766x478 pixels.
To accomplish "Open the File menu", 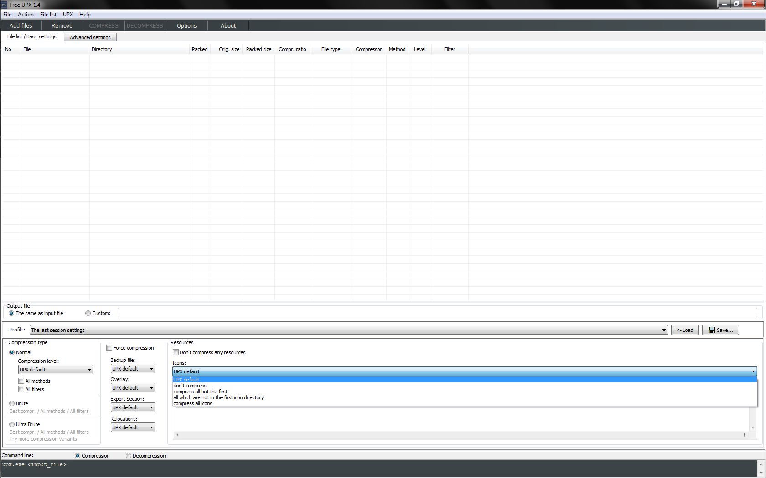I will tap(7, 15).
